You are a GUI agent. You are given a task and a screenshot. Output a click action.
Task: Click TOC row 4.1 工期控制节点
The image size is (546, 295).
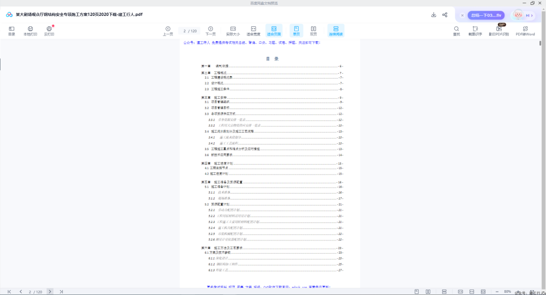click(274, 168)
